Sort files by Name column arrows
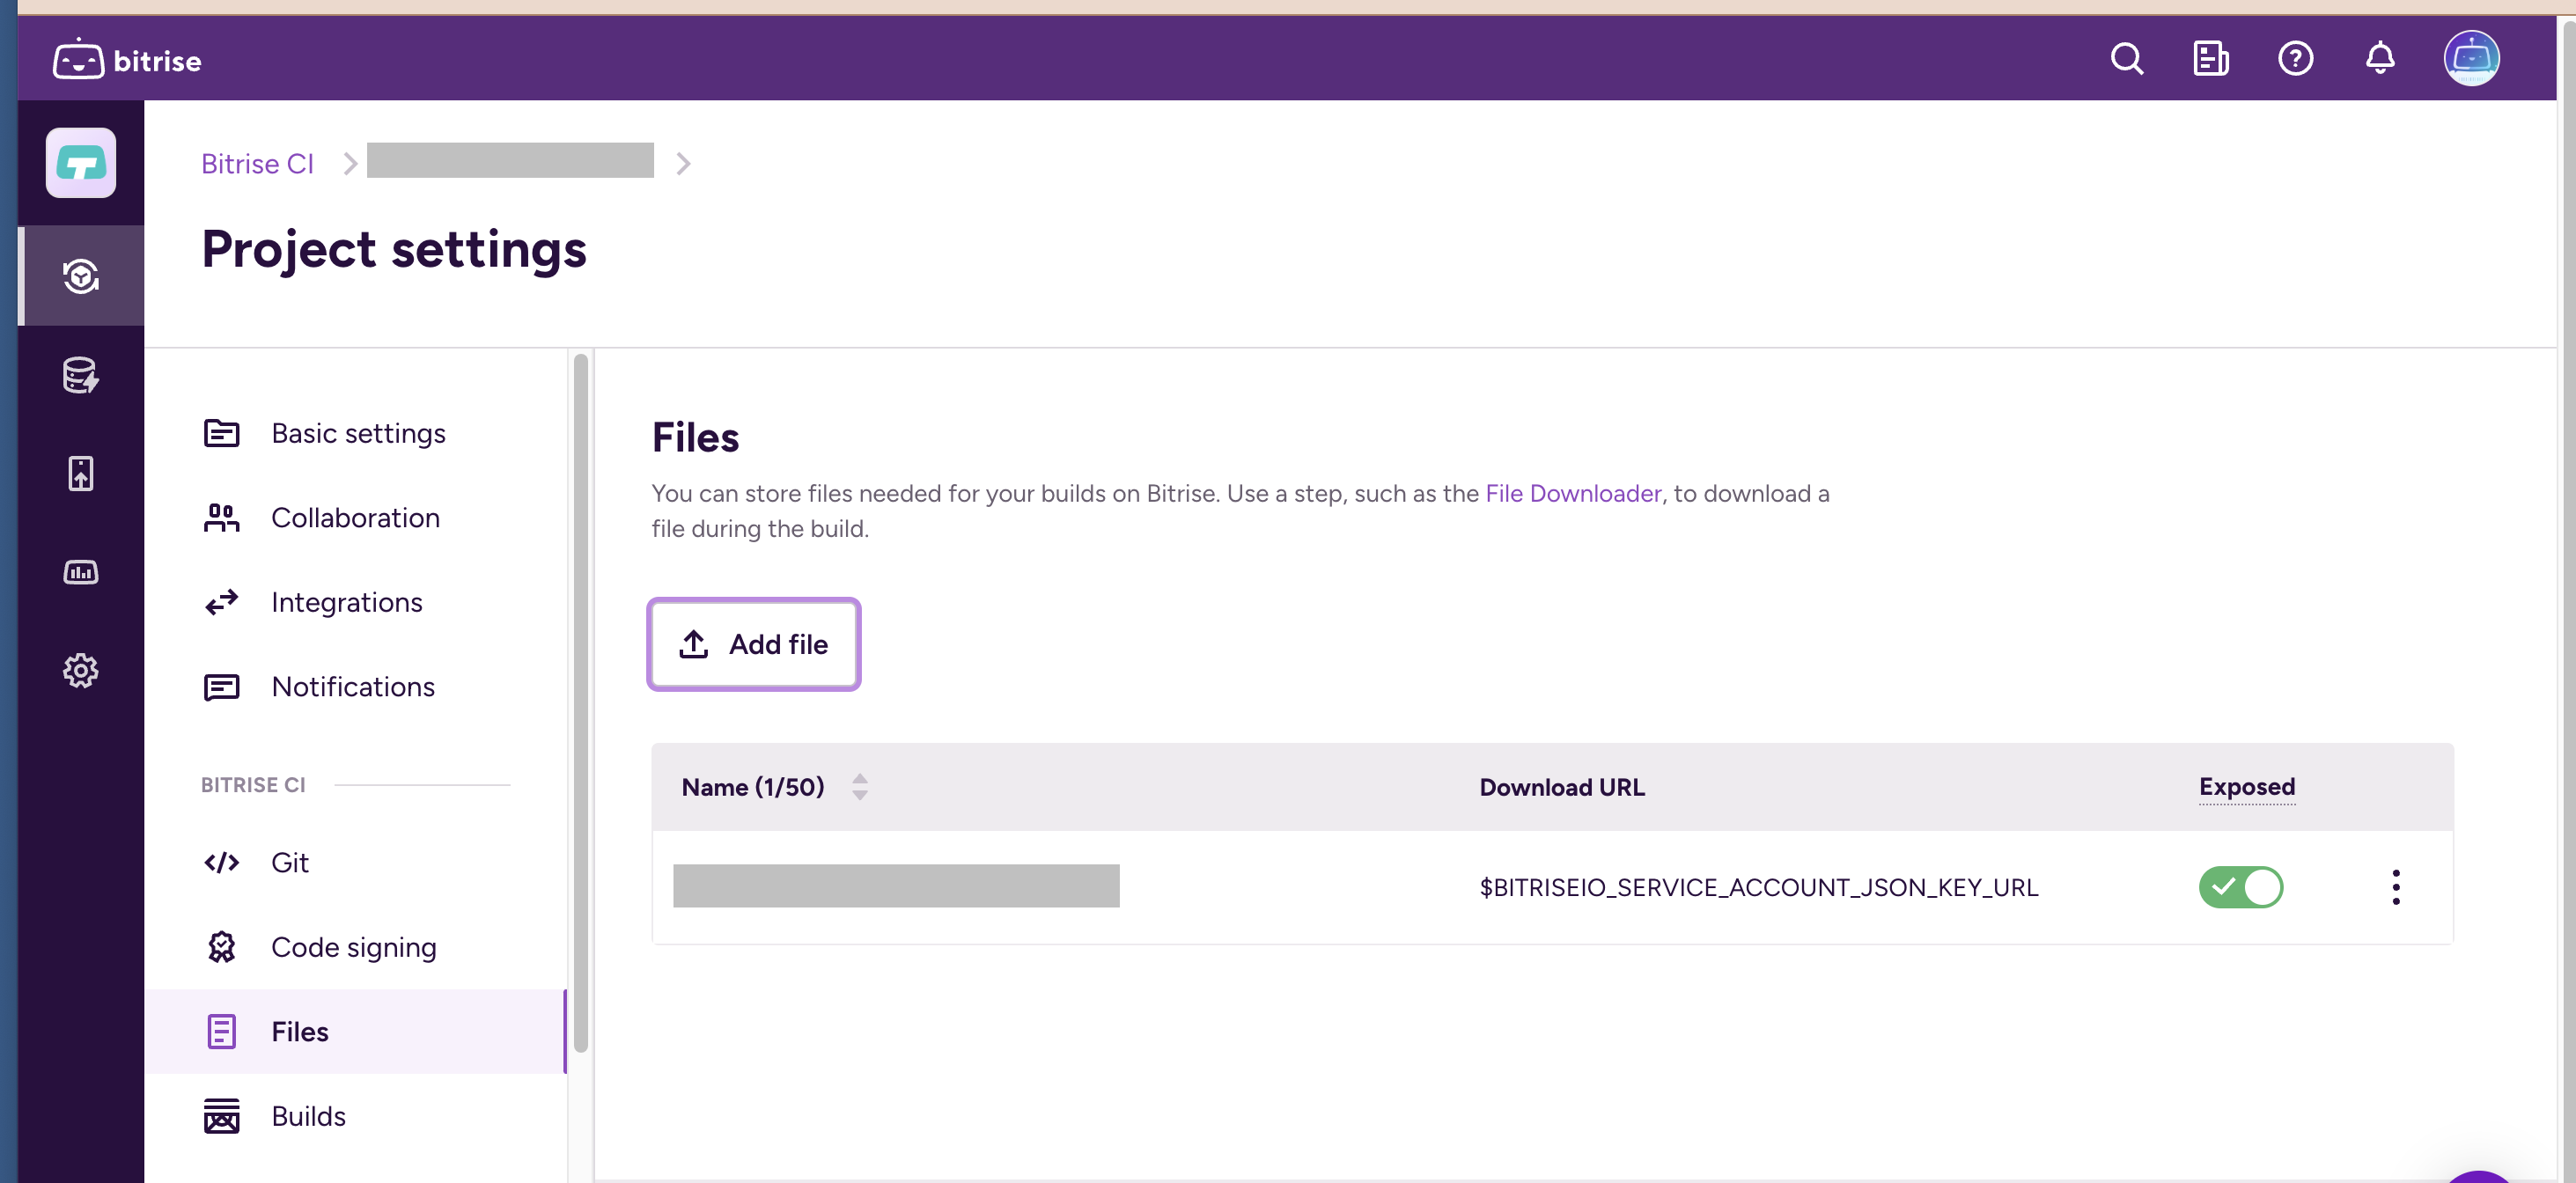The height and width of the screenshot is (1183, 2576). [859, 787]
